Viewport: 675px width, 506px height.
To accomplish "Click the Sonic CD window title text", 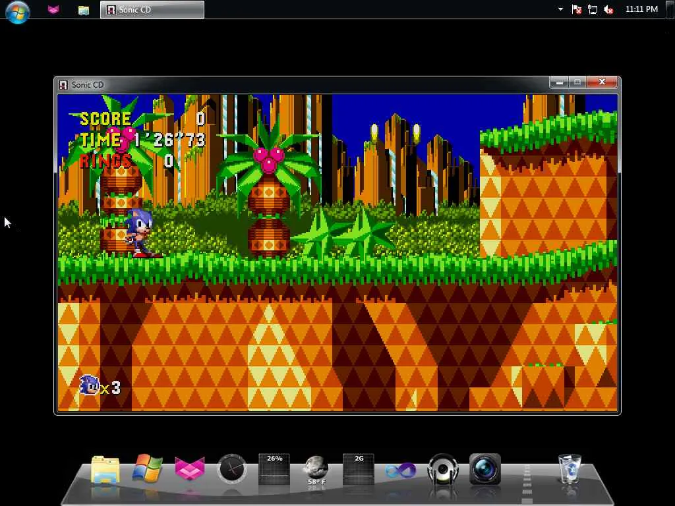I will pos(88,85).
